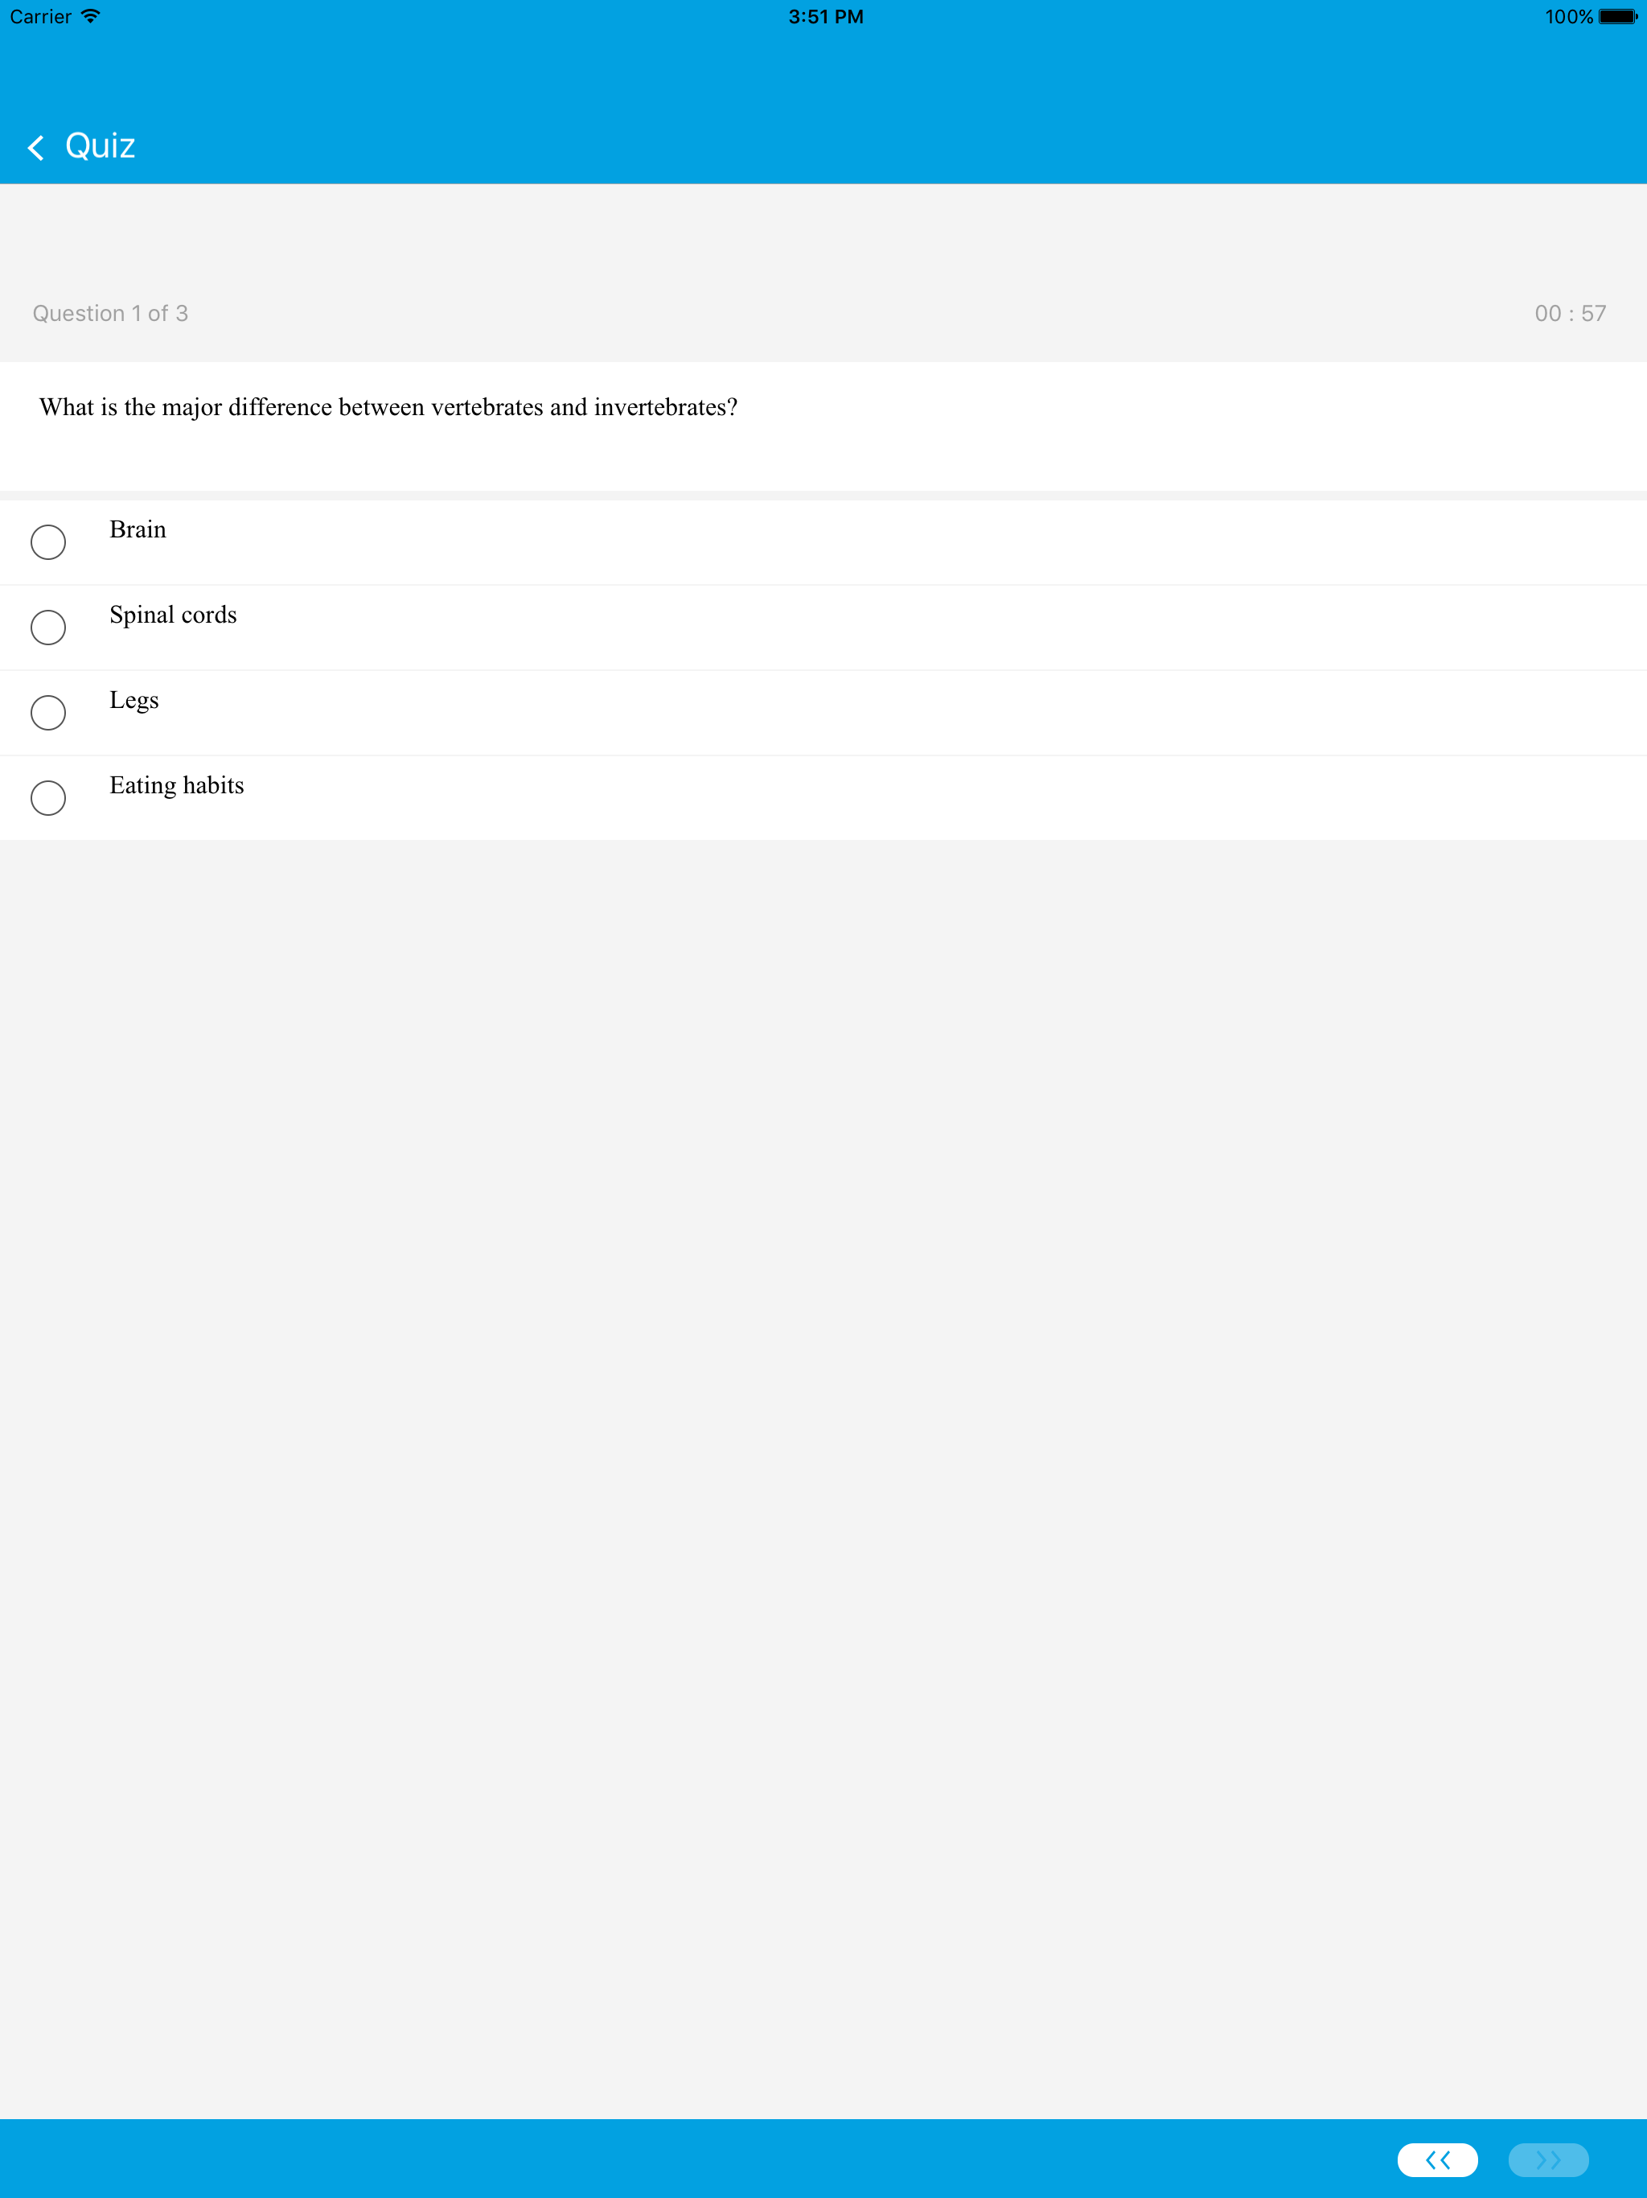
Task: Tap the countdown timer 00 : 57
Action: coord(1570,314)
